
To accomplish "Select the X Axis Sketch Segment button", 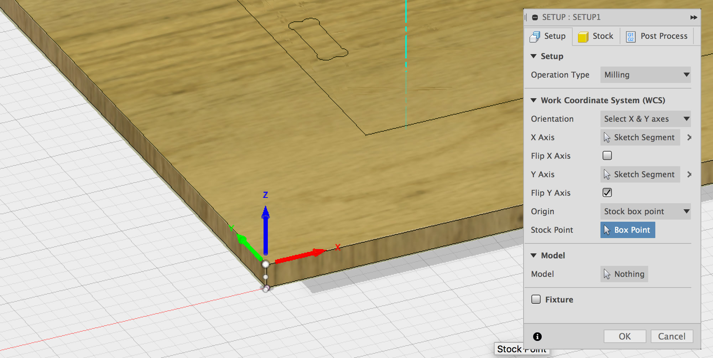I will coord(640,137).
